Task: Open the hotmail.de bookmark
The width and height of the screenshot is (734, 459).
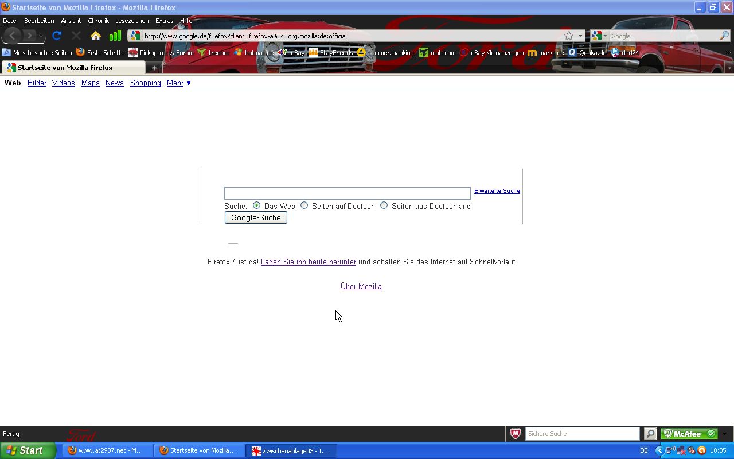Action: 253,52
